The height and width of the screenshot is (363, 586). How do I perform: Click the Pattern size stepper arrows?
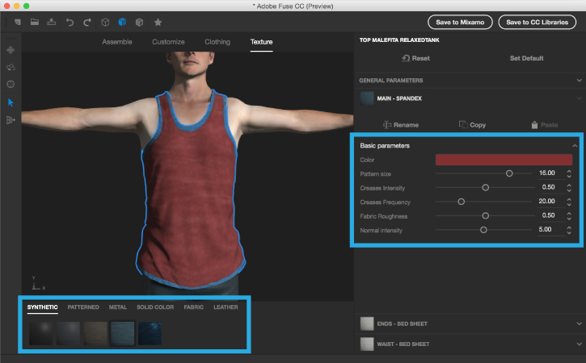[x=569, y=173]
